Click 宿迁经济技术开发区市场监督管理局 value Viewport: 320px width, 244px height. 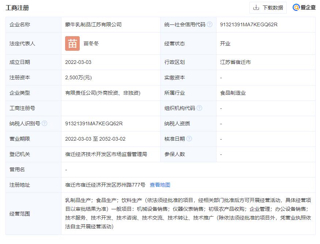coord(106,154)
